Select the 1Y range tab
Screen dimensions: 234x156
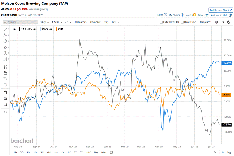click(x=63, y=152)
